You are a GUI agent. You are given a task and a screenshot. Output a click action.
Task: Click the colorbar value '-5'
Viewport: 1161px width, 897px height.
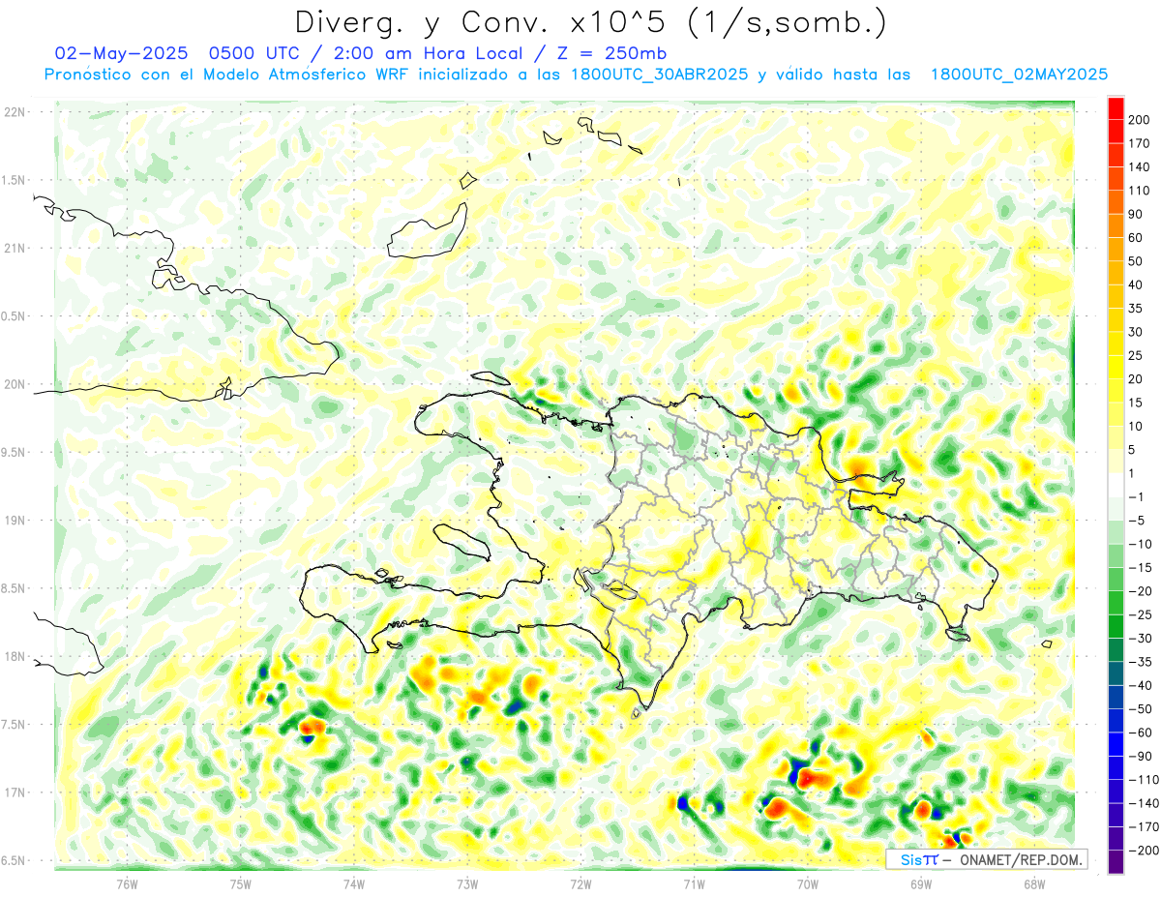click(x=1136, y=521)
